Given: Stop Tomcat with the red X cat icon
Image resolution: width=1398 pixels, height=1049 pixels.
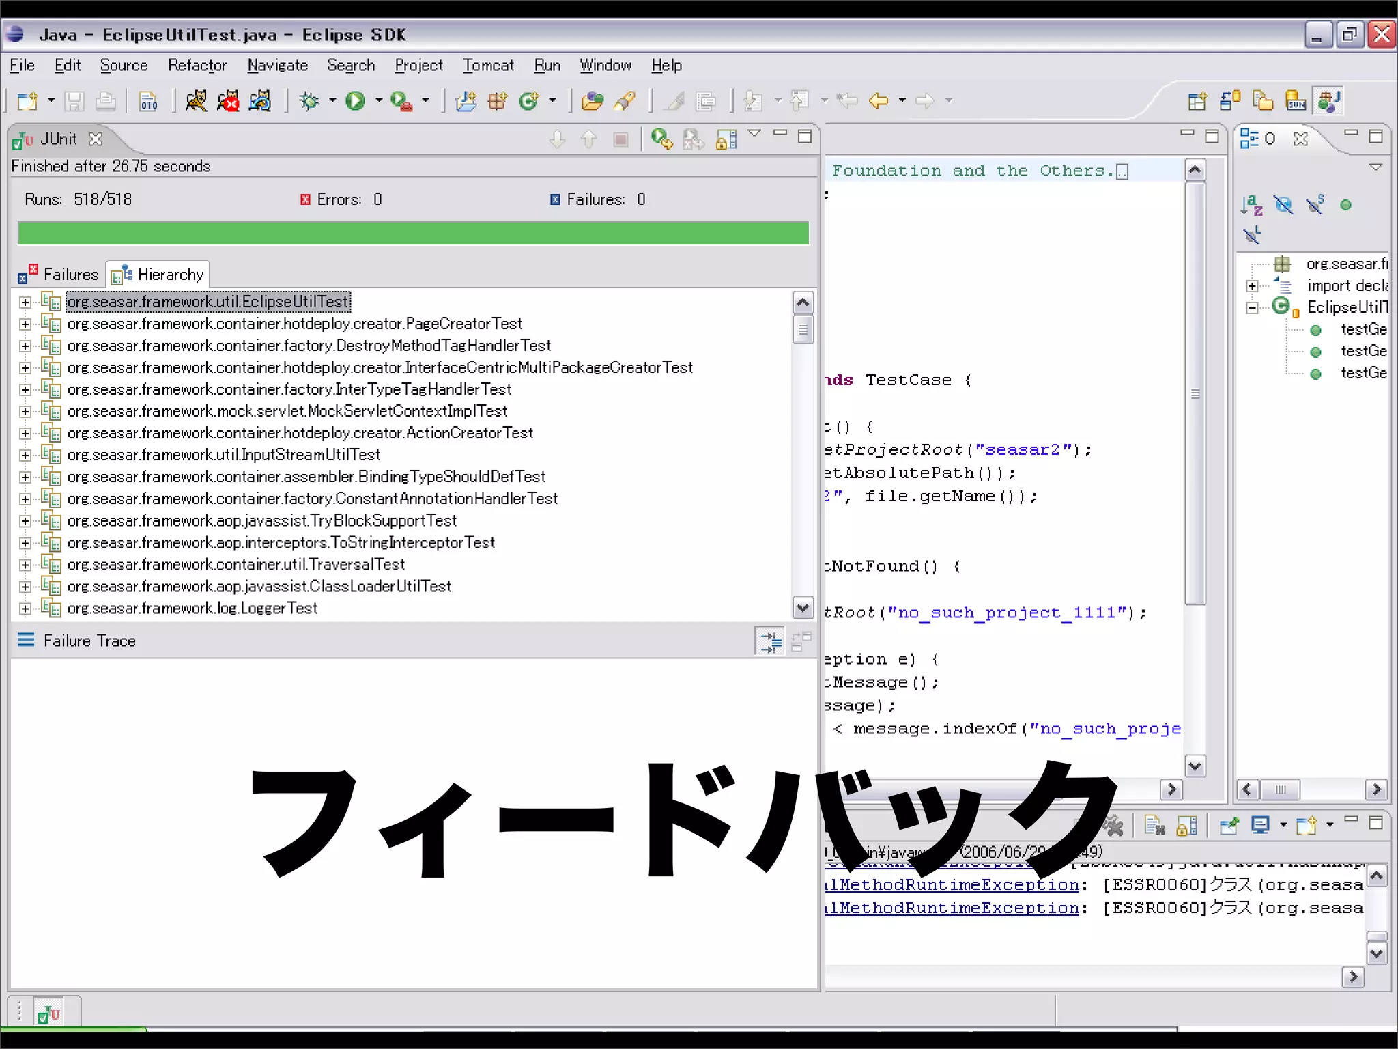Looking at the screenshot, I should [228, 101].
